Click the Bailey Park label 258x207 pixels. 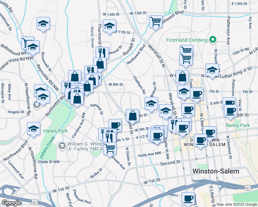(238, 125)
